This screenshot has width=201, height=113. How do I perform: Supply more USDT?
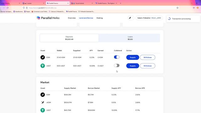click(133, 66)
